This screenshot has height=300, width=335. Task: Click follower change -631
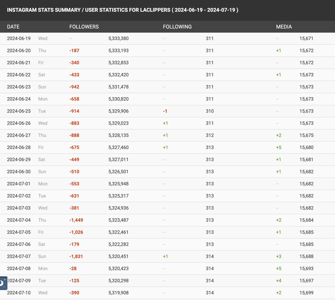[x=74, y=196]
